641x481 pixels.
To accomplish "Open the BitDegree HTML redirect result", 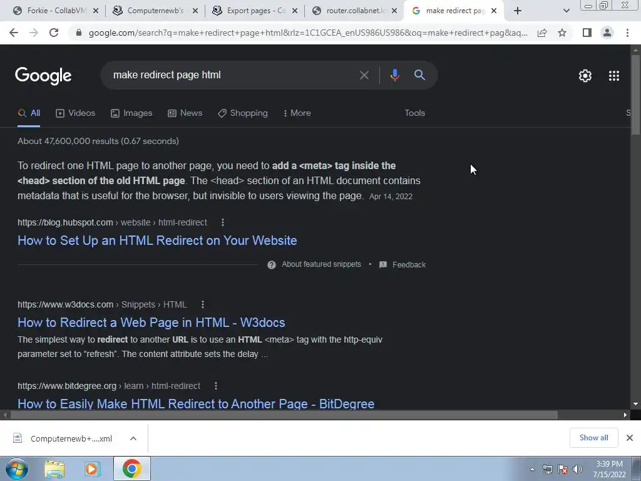I will 196,404.
